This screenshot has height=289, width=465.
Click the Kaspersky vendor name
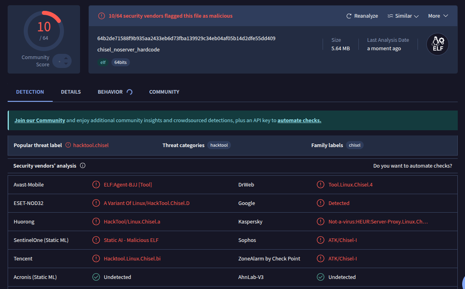pos(250,222)
